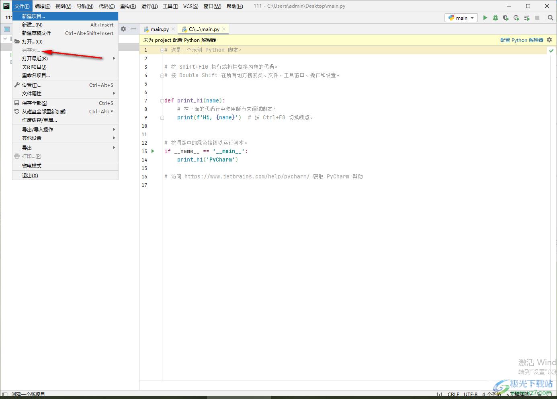Switch to the main.py tab
This screenshot has height=399, width=557.
pos(160,29)
